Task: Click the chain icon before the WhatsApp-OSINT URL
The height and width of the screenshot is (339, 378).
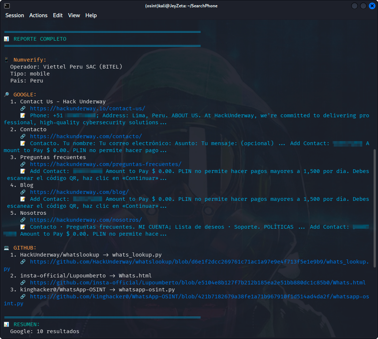Action: pos(23,296)
